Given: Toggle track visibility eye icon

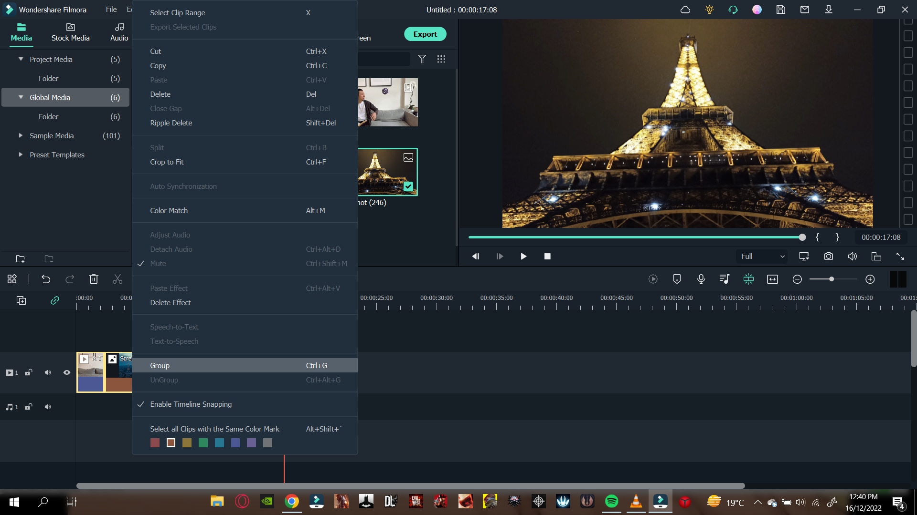Looking at the screenshot, I should pos(67,372).
